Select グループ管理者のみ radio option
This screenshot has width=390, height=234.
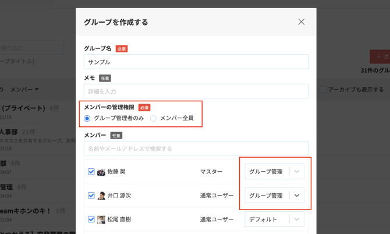pyautogui.click(x=87, y=119)
